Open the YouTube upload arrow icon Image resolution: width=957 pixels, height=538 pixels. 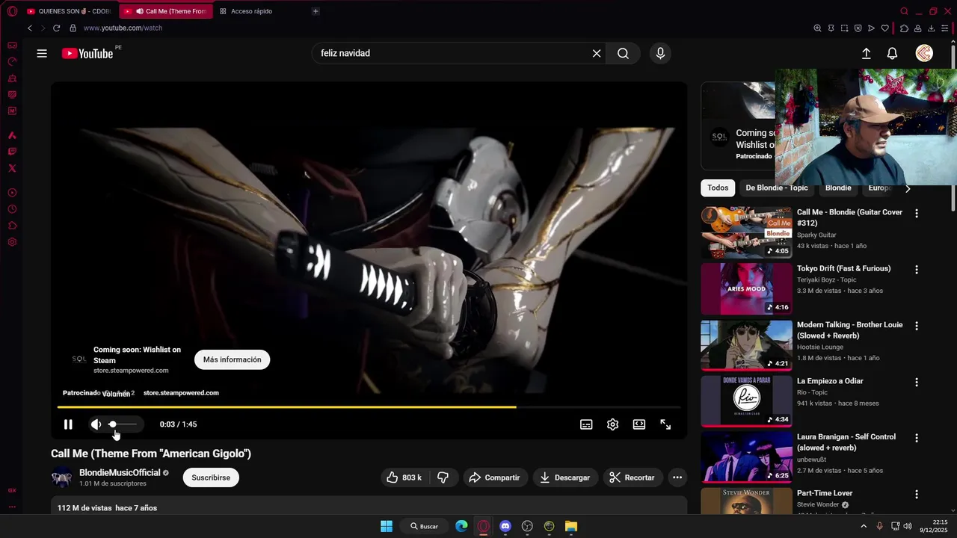866,53
